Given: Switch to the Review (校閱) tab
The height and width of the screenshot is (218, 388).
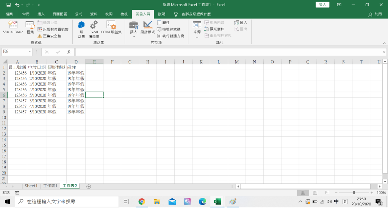Looking at the screenshot, I should tap(109, 14).
